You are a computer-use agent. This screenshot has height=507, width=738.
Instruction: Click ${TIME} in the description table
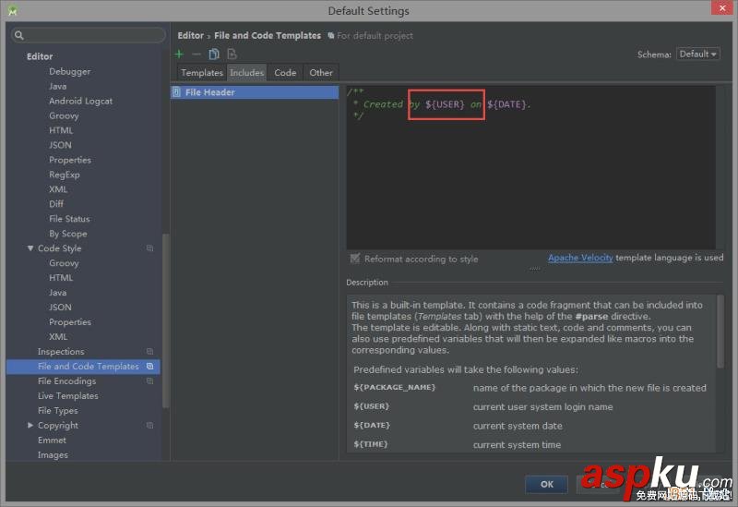(371, 444)
